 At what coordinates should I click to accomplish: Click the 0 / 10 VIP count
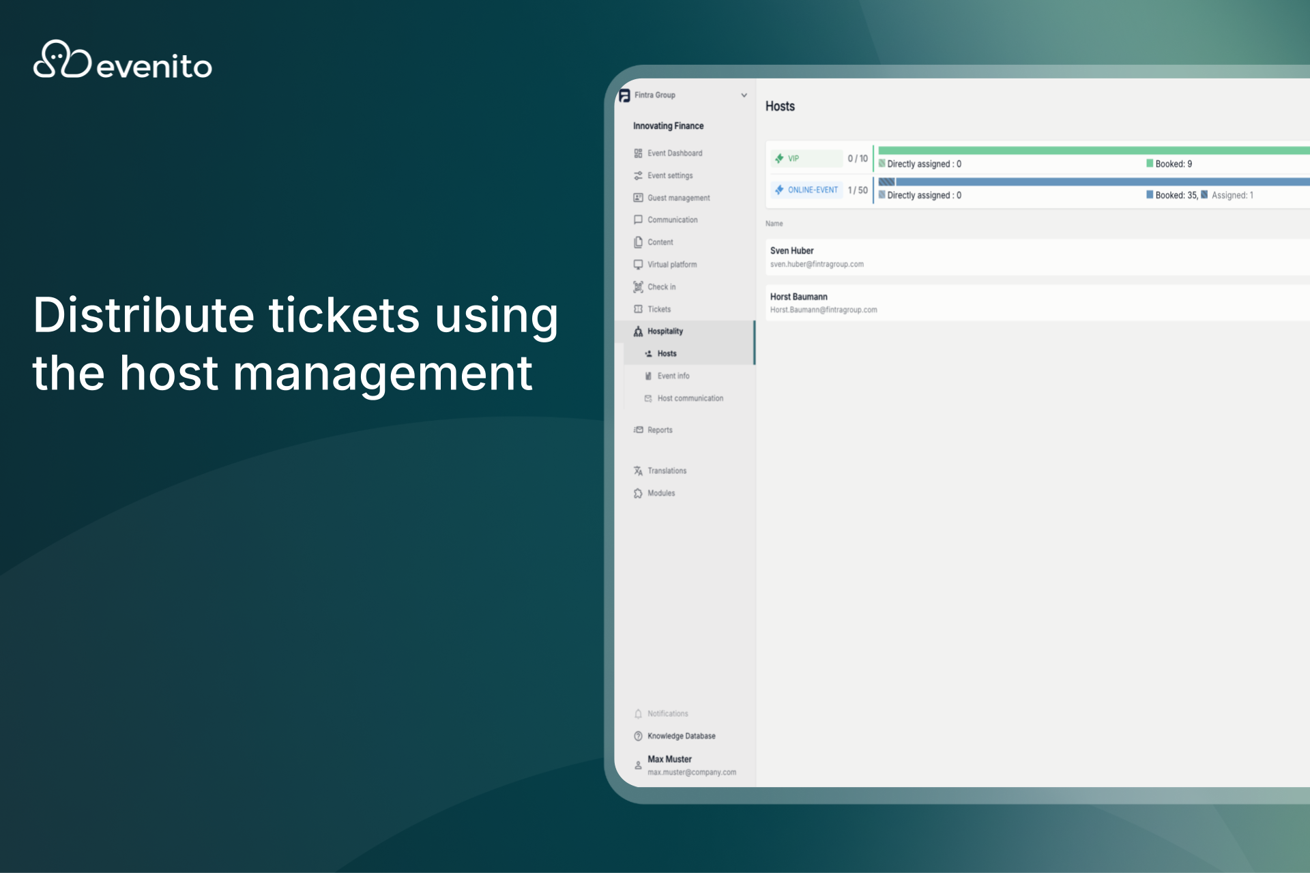[858, 159]
